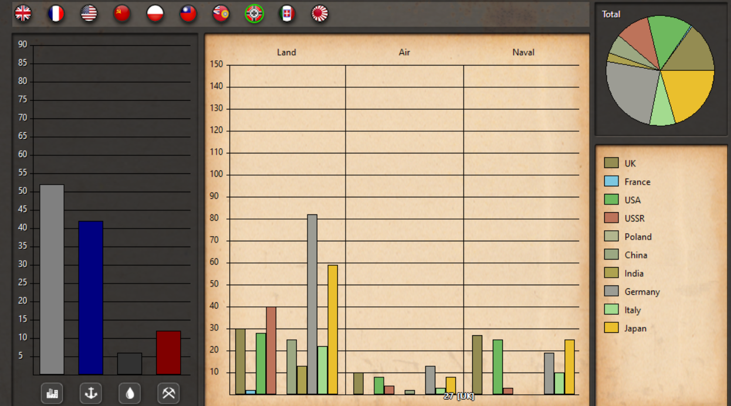This screenshot has width=731, height=406.
Task: Click the highlighted Germany iron cross flag icon
Action: click(x=254, y=13)
